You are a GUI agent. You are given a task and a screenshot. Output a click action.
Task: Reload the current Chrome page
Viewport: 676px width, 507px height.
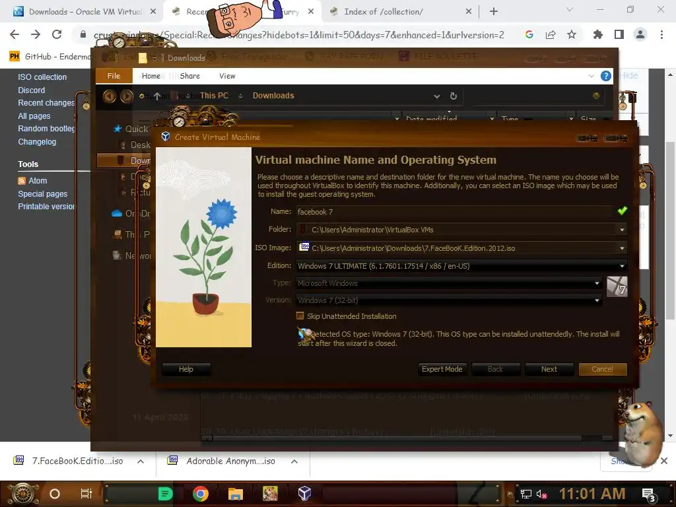pyautogui.click(x=57, y=34)
